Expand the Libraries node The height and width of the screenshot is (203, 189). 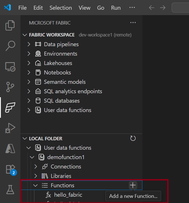click(36, 176)
